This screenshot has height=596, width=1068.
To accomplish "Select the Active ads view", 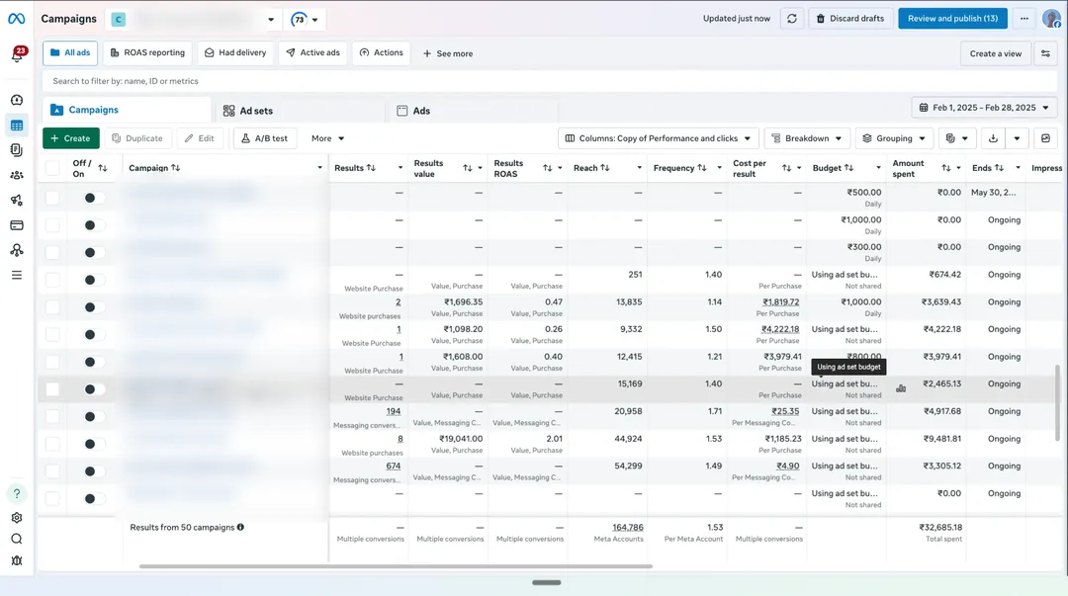I will (312, 53).
